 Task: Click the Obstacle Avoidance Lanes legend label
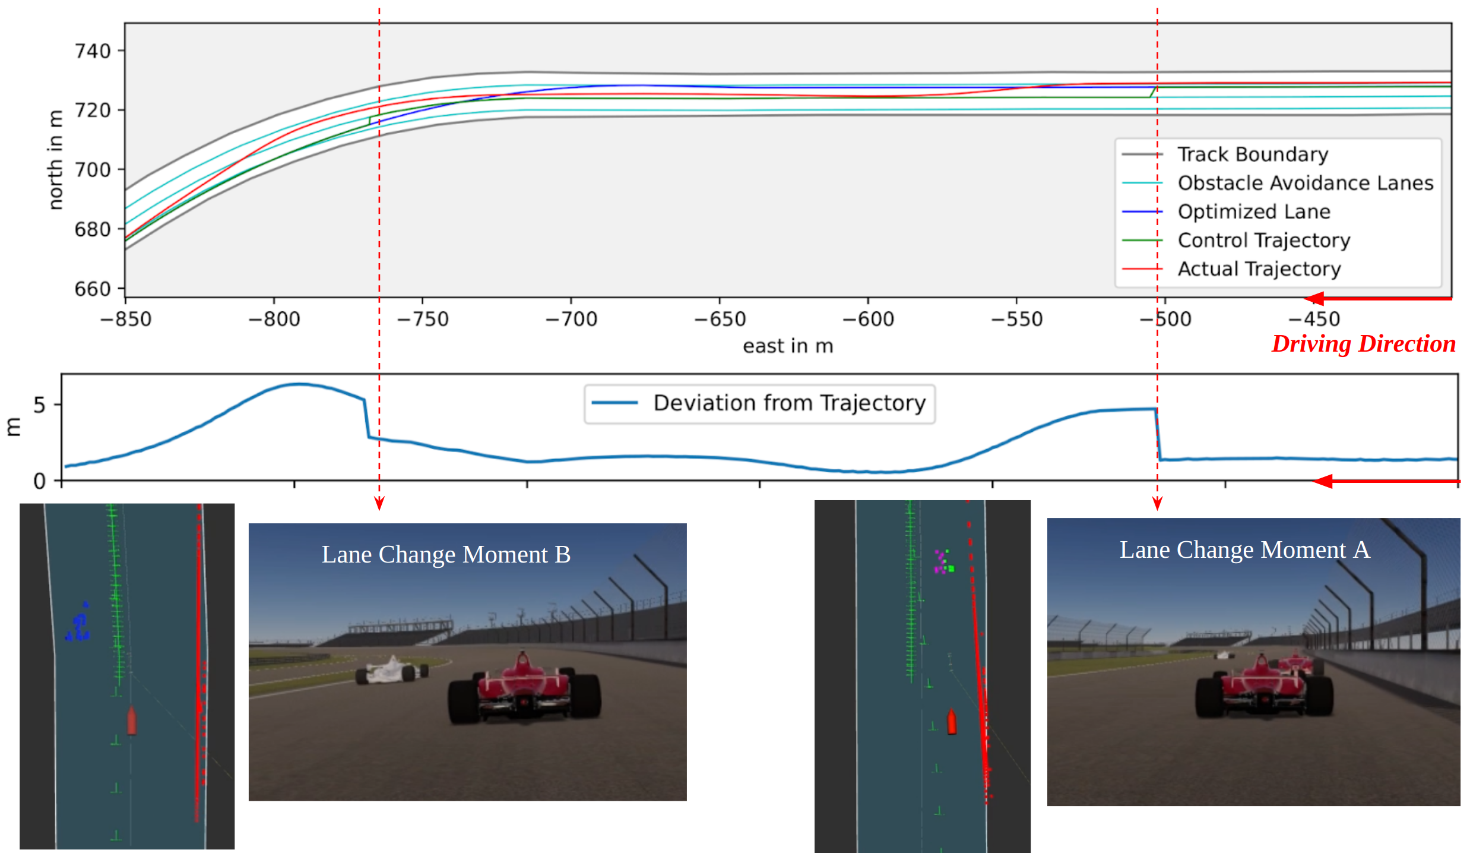click(x=1305, y=183)
